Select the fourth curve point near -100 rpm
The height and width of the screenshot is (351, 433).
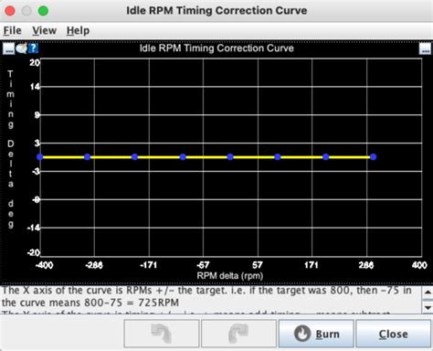pos(183,157)
